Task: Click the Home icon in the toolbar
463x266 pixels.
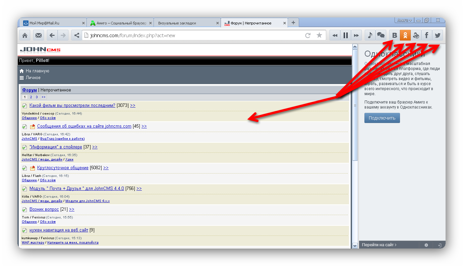Action: [x=25, y=35]
